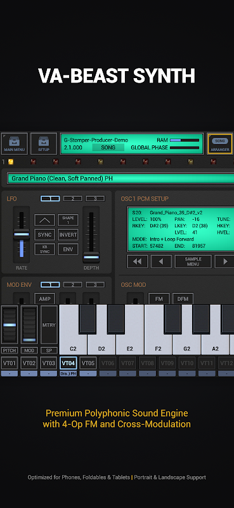Toggle MTRY keyboard button
Viewport: 234px width, 508px height.
coord(49,325)
